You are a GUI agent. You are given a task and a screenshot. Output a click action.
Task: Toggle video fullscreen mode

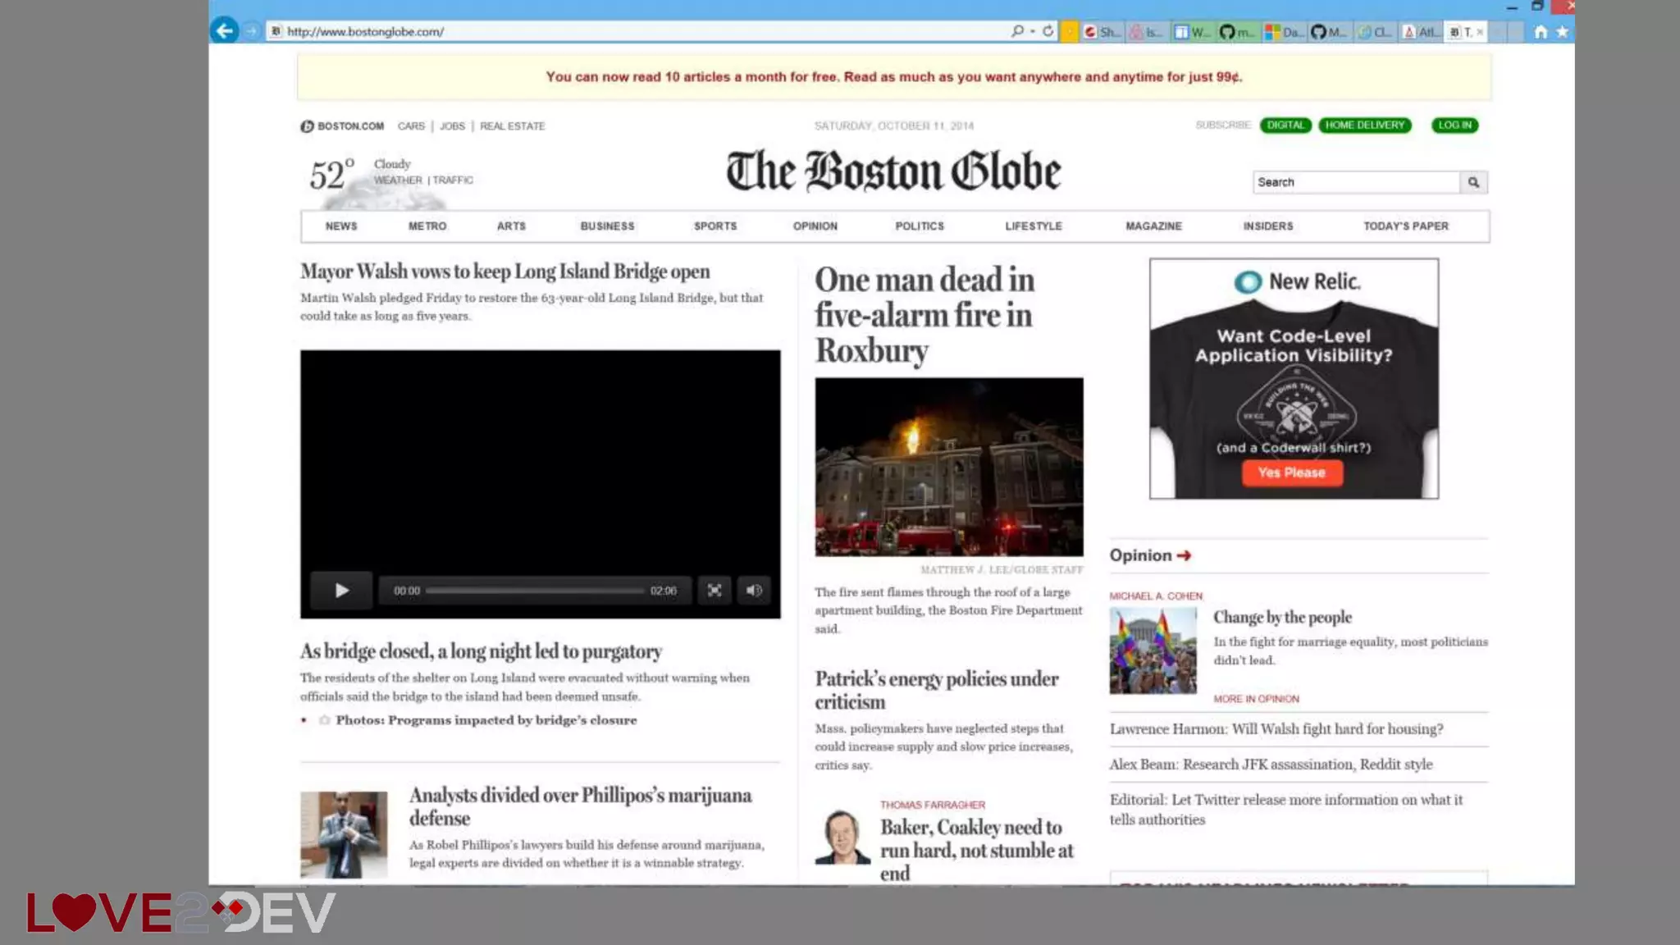tap(714, 591)
